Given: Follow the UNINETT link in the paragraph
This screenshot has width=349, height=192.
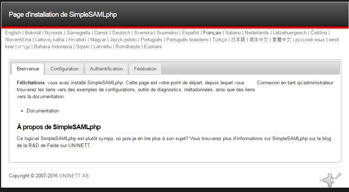Looking at the screenshot, I should (79, 146).
